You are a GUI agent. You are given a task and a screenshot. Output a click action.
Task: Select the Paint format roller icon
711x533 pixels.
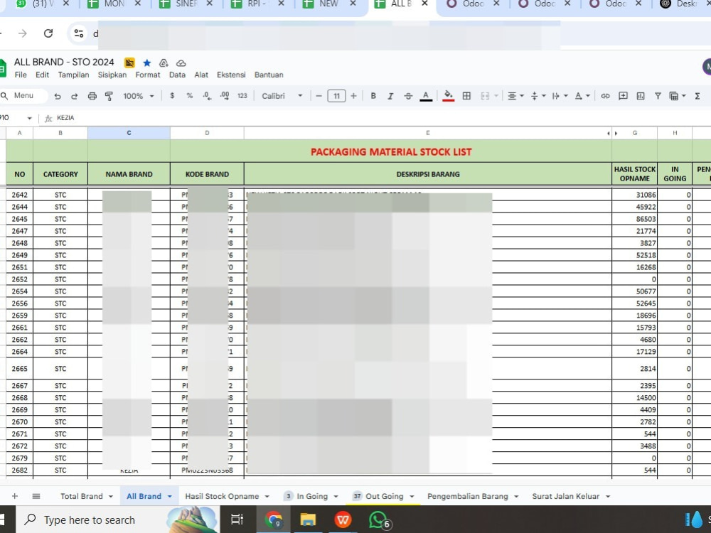coord(109,96)
